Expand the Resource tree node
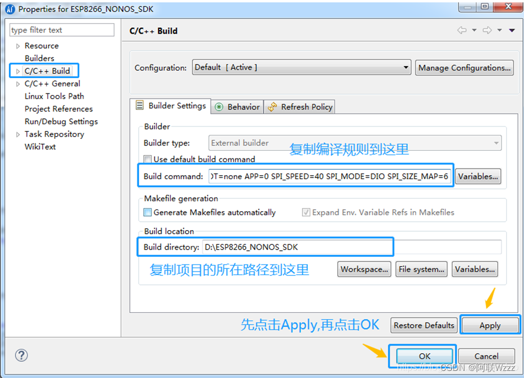Viewport: 524px width, 378px height. (x=18, y=46)
